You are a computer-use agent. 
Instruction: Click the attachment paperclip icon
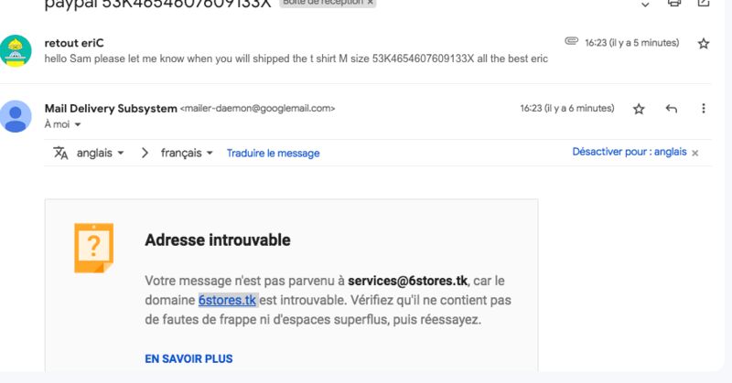571,41
